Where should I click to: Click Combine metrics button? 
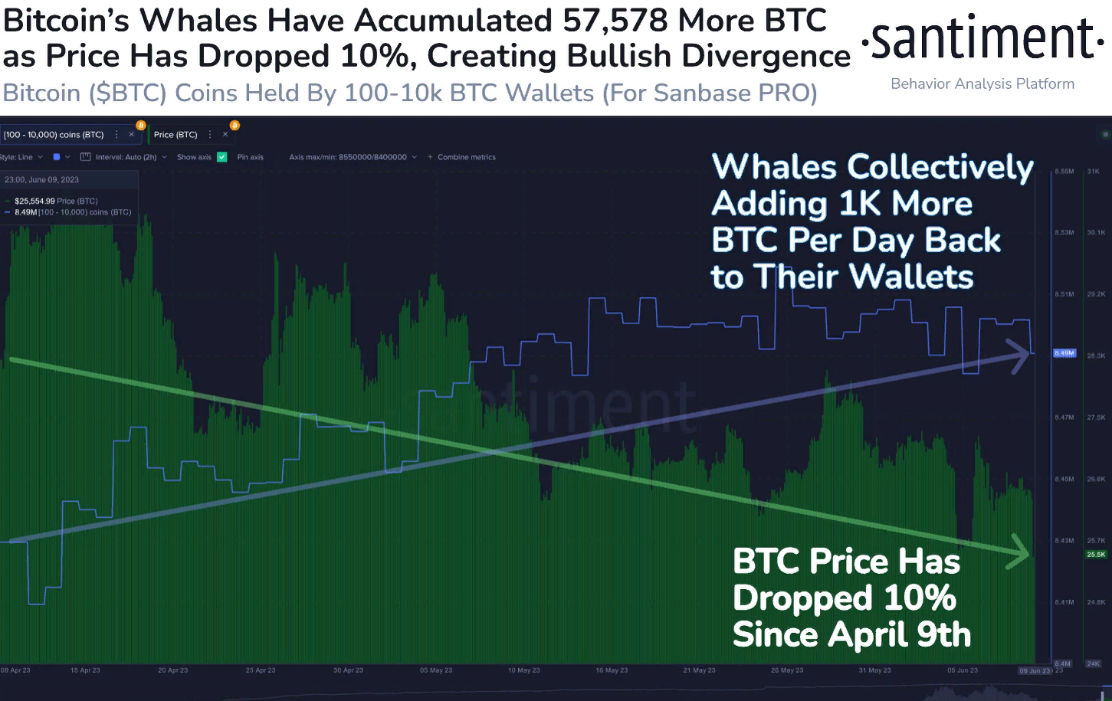(x=466, y=157)
